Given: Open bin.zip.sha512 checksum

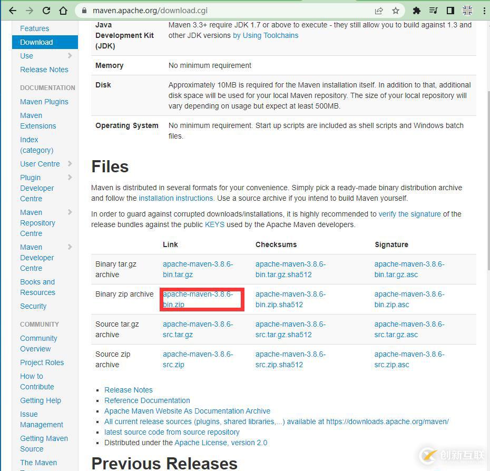Looking at the screenshot, I should (290, 299).
